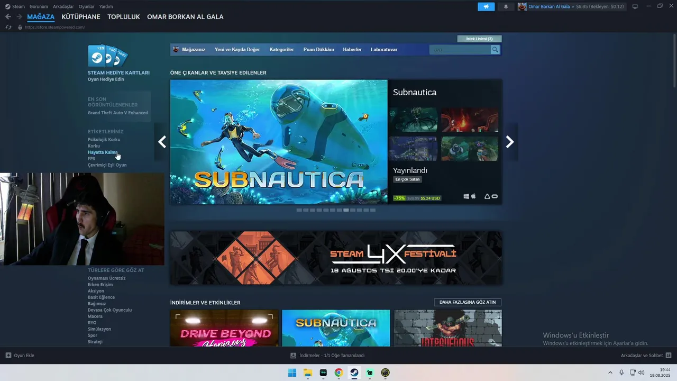Open the Steam announcements megaphone button
Screen dimensions: 677x381
(x=486, y=6)
